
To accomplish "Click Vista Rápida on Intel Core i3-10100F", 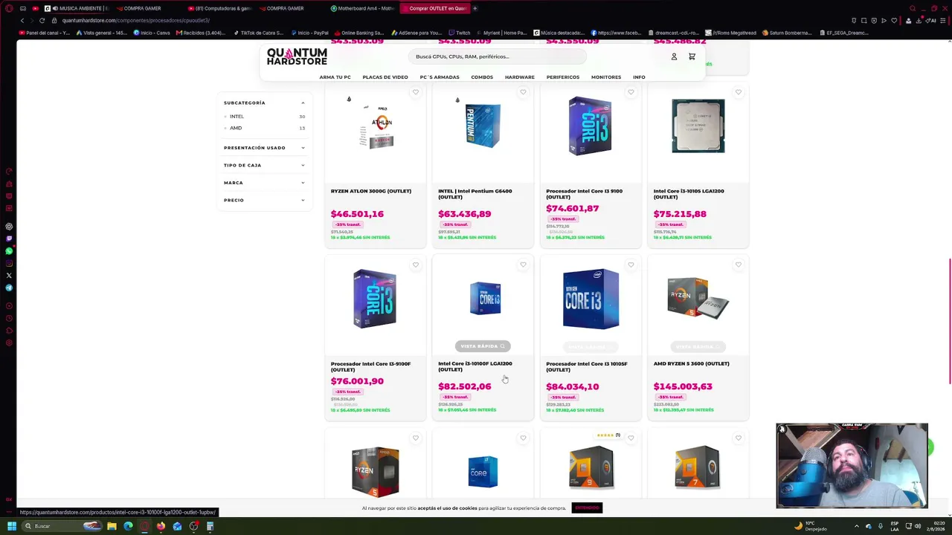I will [x=483, y=346].
